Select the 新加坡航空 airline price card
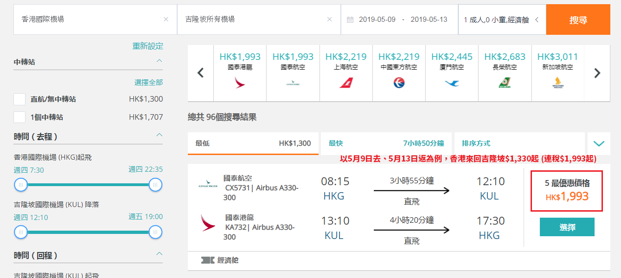The image size is (621, 278). point(558,73)
